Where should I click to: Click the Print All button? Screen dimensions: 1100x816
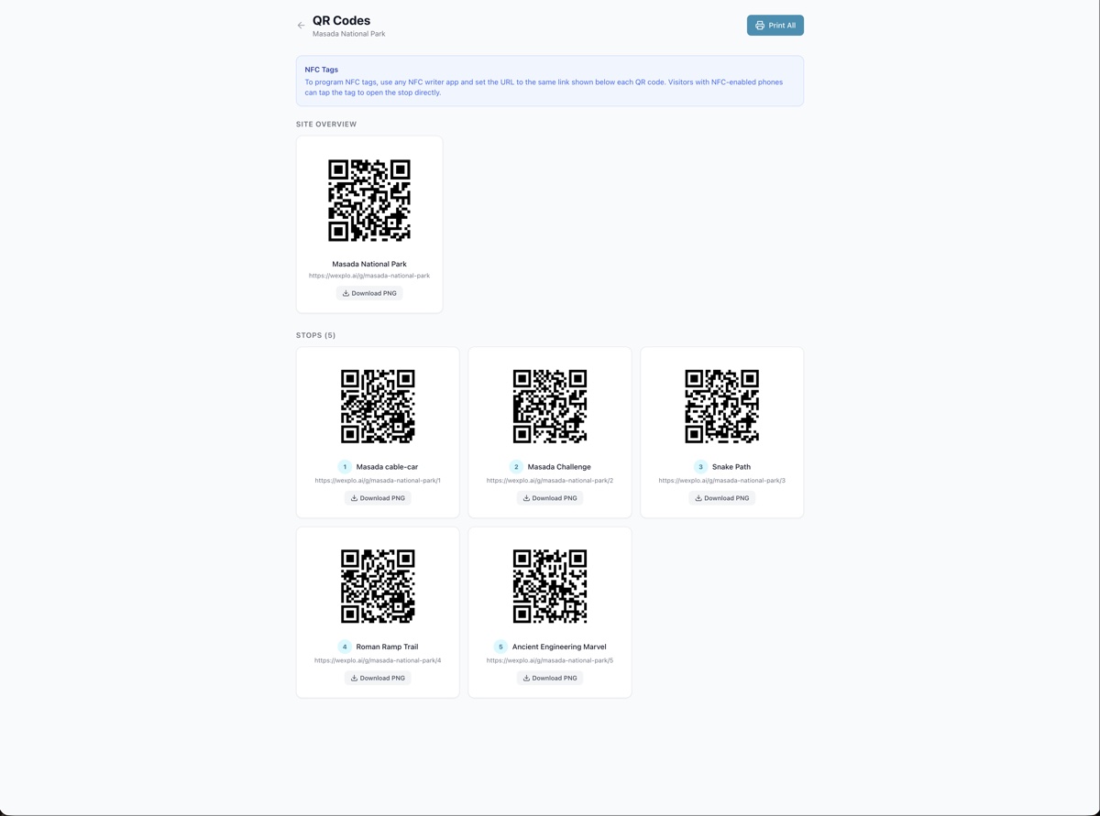(775, 26)
